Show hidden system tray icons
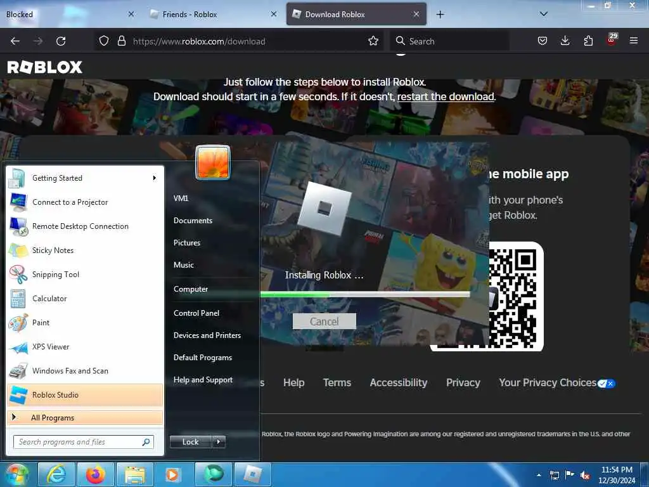Screen dimensions: 649x487 (539, 475)
